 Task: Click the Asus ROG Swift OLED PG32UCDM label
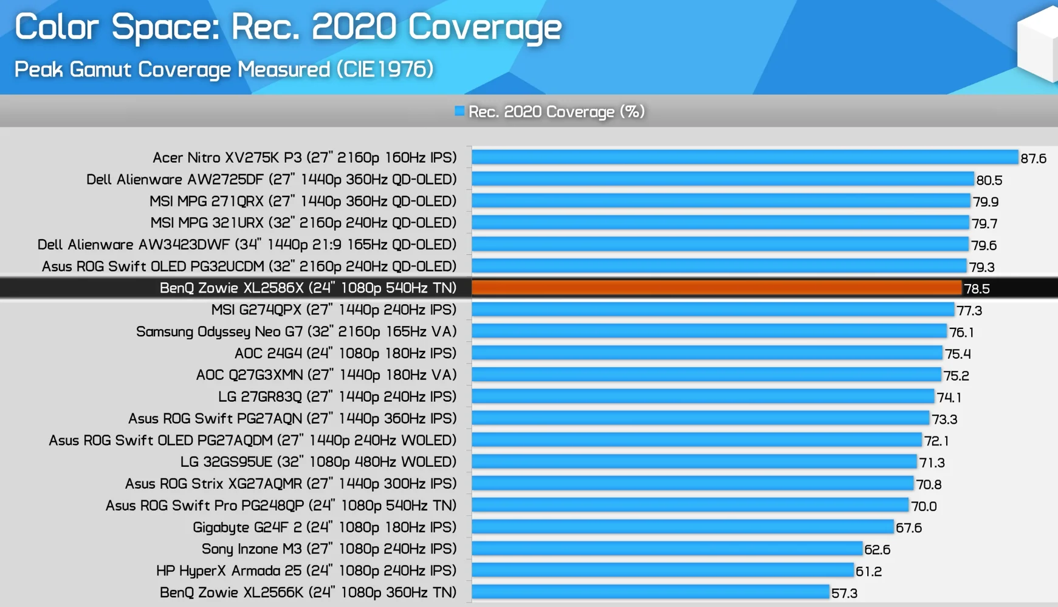click(x=249, y=266)
